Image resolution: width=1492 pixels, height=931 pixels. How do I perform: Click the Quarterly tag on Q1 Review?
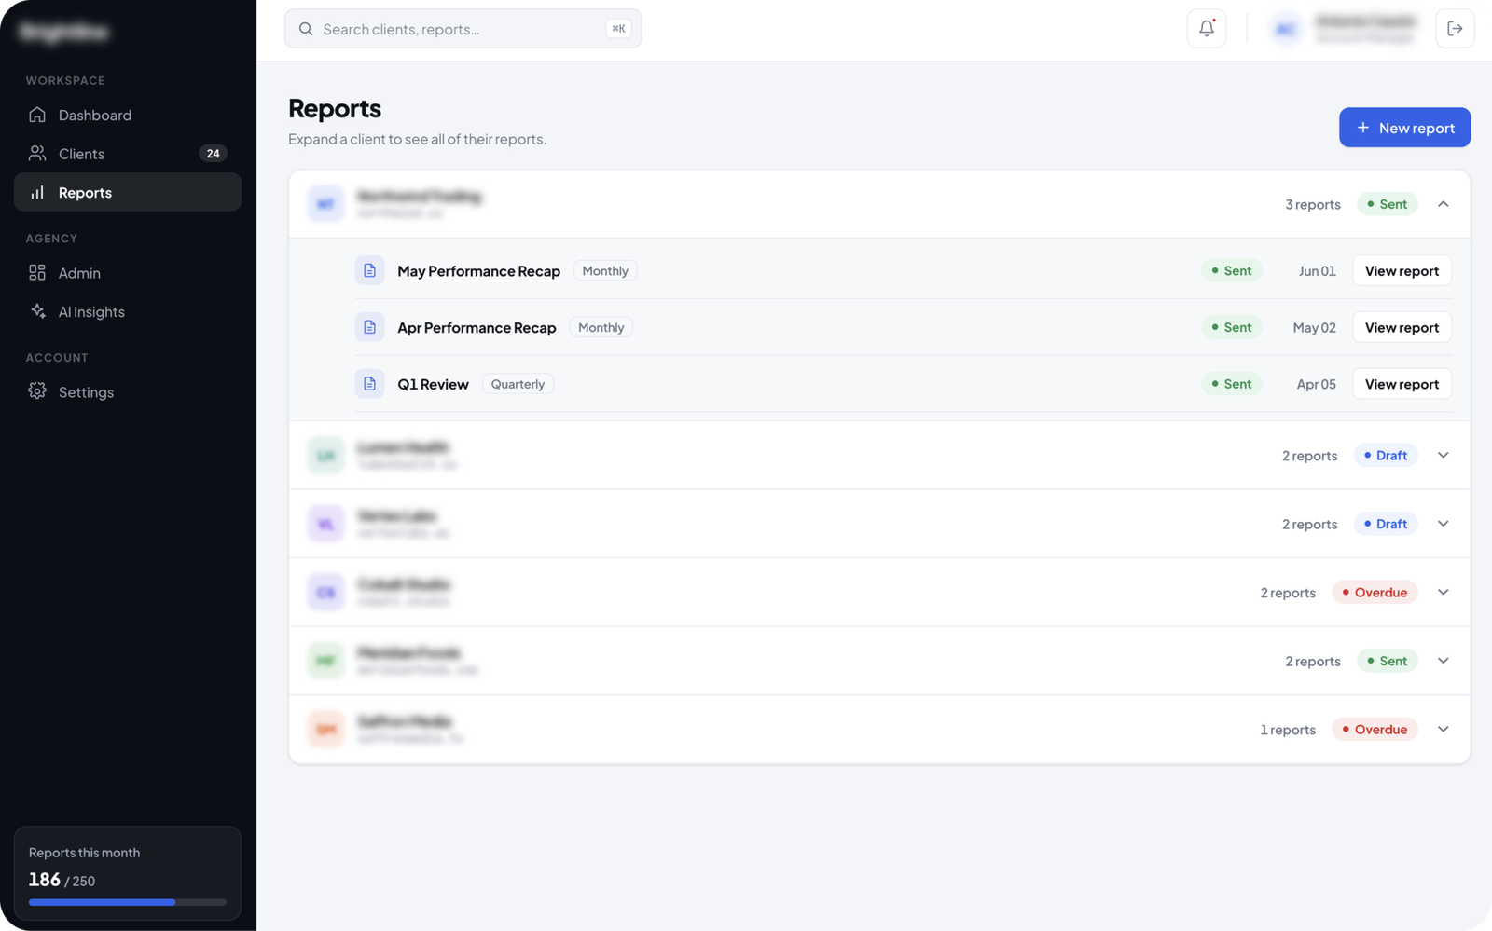(x=518, y=384)
